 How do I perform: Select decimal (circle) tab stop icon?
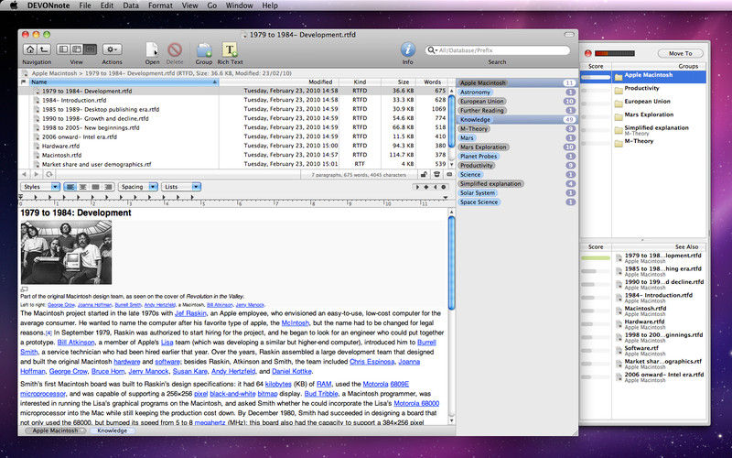(x=444, y=187)
